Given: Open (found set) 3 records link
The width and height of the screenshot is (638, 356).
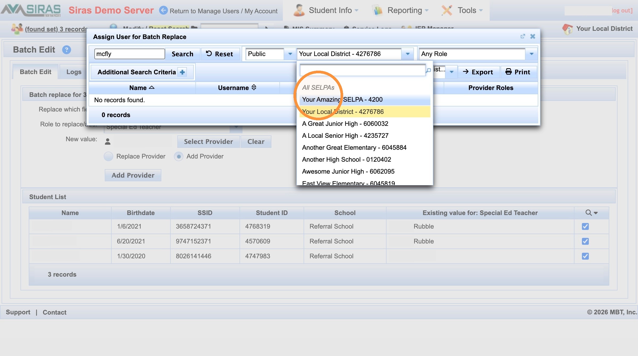Looking at the screenshot, I should (56, 29).
